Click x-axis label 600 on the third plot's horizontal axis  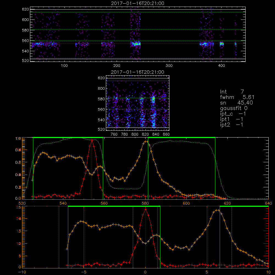click(x=186, y=203)
